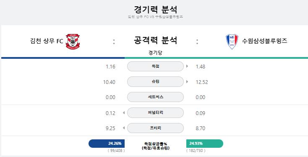Click the arrow right of the 슈팅 pill

coord(187,81)
